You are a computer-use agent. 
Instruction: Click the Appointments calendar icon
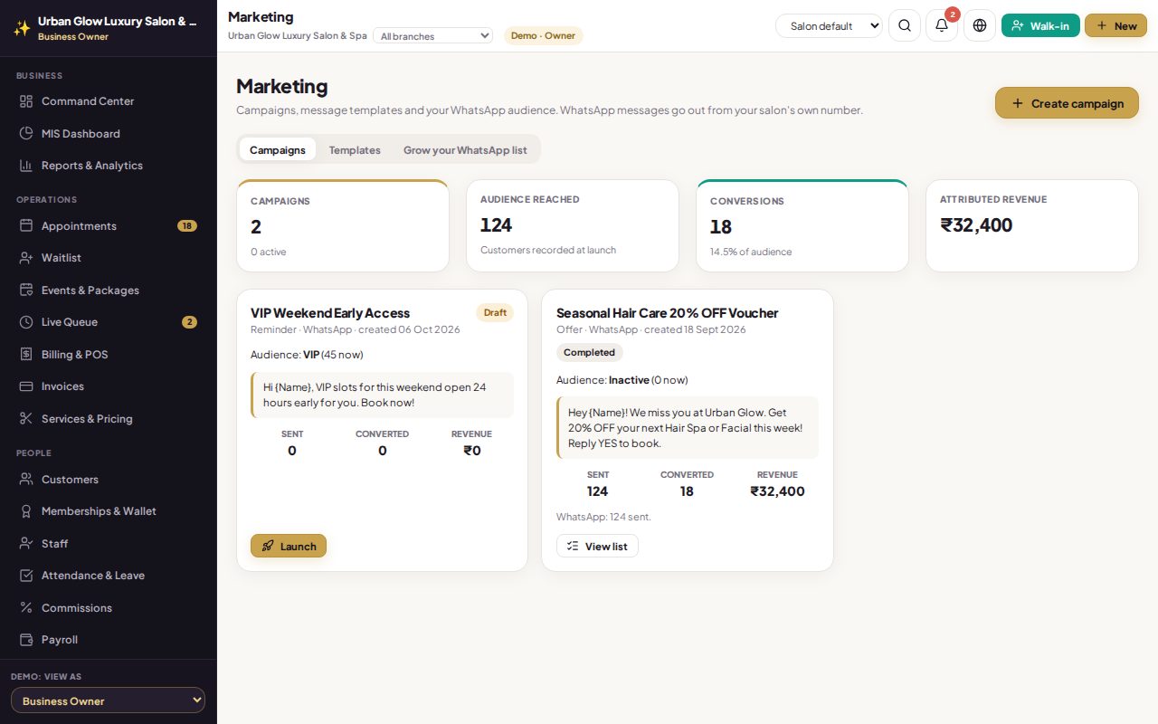[x=26, y=226]
